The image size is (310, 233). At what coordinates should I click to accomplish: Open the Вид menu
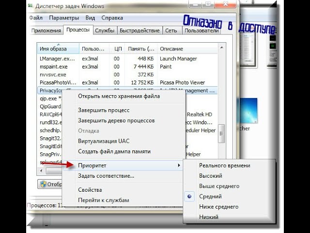tap(90, 18)
